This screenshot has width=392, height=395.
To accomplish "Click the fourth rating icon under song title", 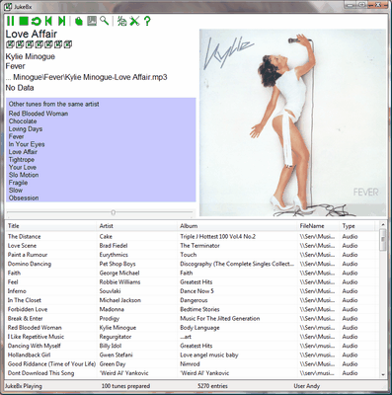I will [x=39, y=44].
